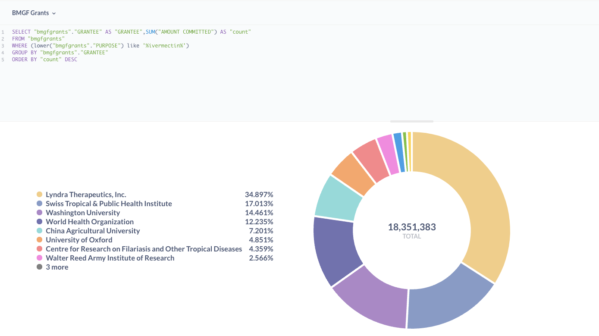Click the 18,351,383 total in donut center

412,227
